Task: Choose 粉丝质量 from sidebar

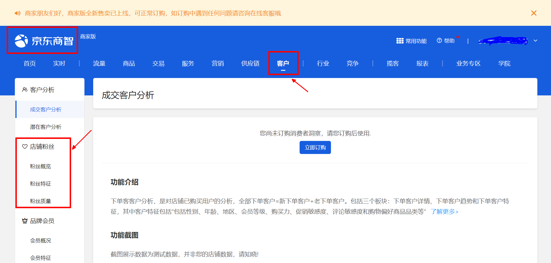Action: pos(40,201)
